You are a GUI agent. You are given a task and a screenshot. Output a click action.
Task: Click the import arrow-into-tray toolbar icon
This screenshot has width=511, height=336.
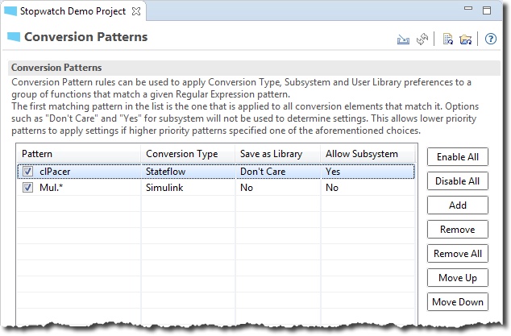click(x=403, y=39)
